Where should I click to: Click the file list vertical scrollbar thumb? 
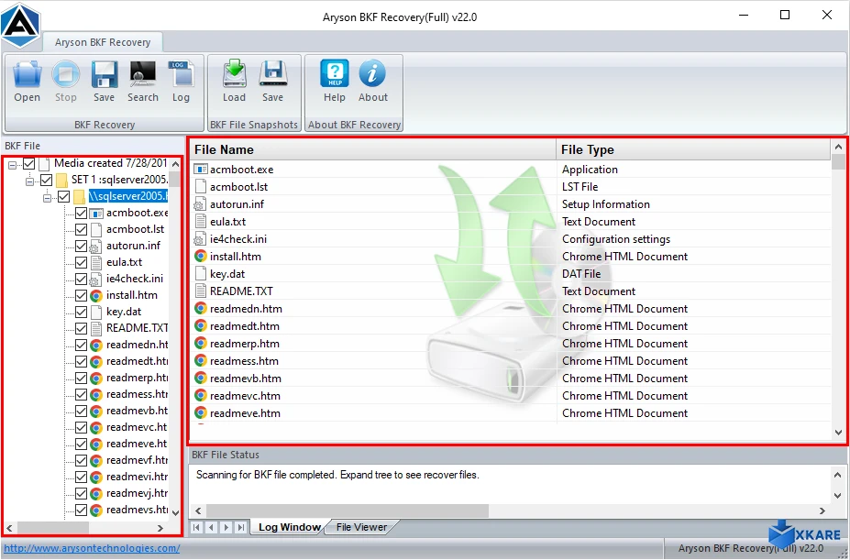pyautogui.click(x=839, y=162)
